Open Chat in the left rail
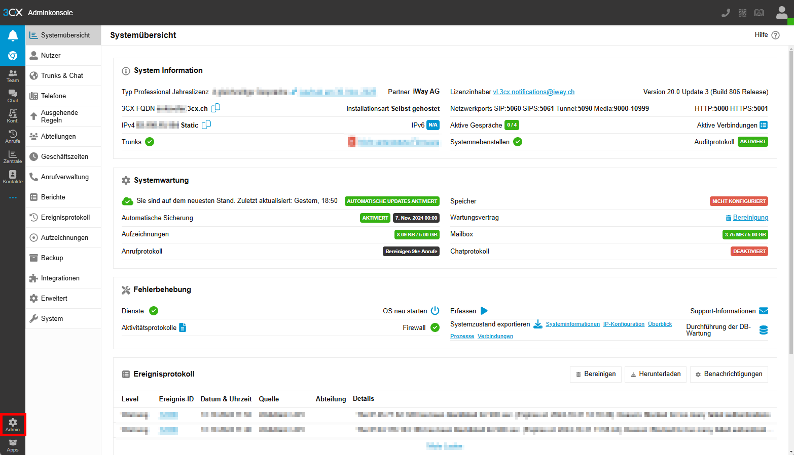This screenshot has width=794, height=455. [13, 96]
